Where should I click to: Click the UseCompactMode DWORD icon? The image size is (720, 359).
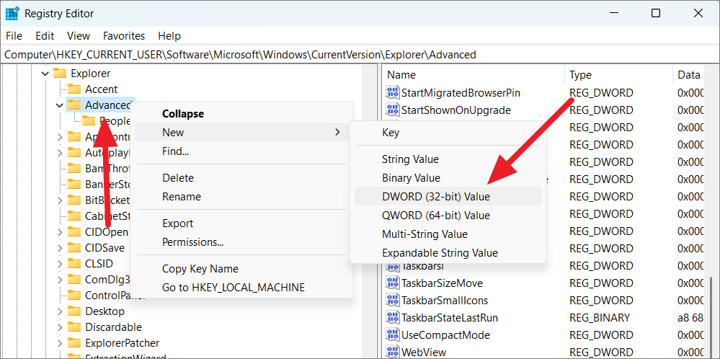tap(393, 335)
